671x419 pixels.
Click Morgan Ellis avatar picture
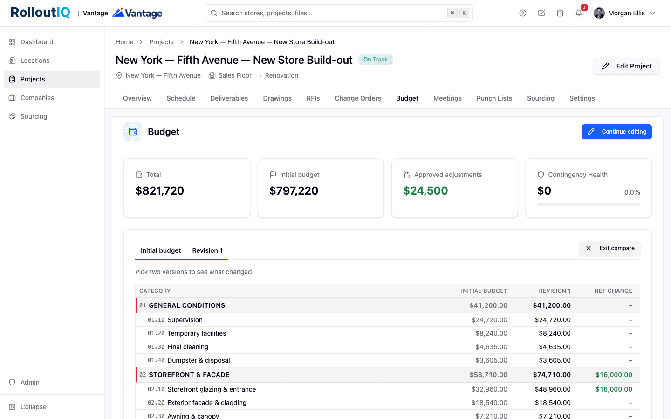[x=599, y=13]
